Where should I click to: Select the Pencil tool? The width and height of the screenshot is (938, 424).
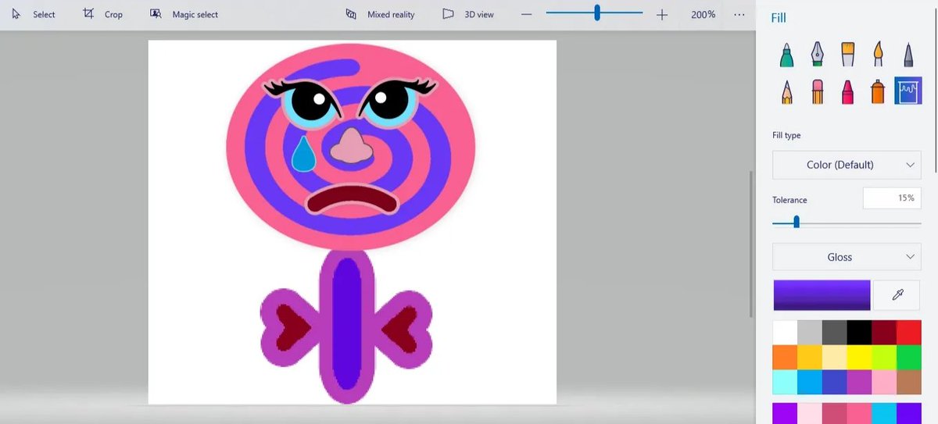[x=787, y=91]
